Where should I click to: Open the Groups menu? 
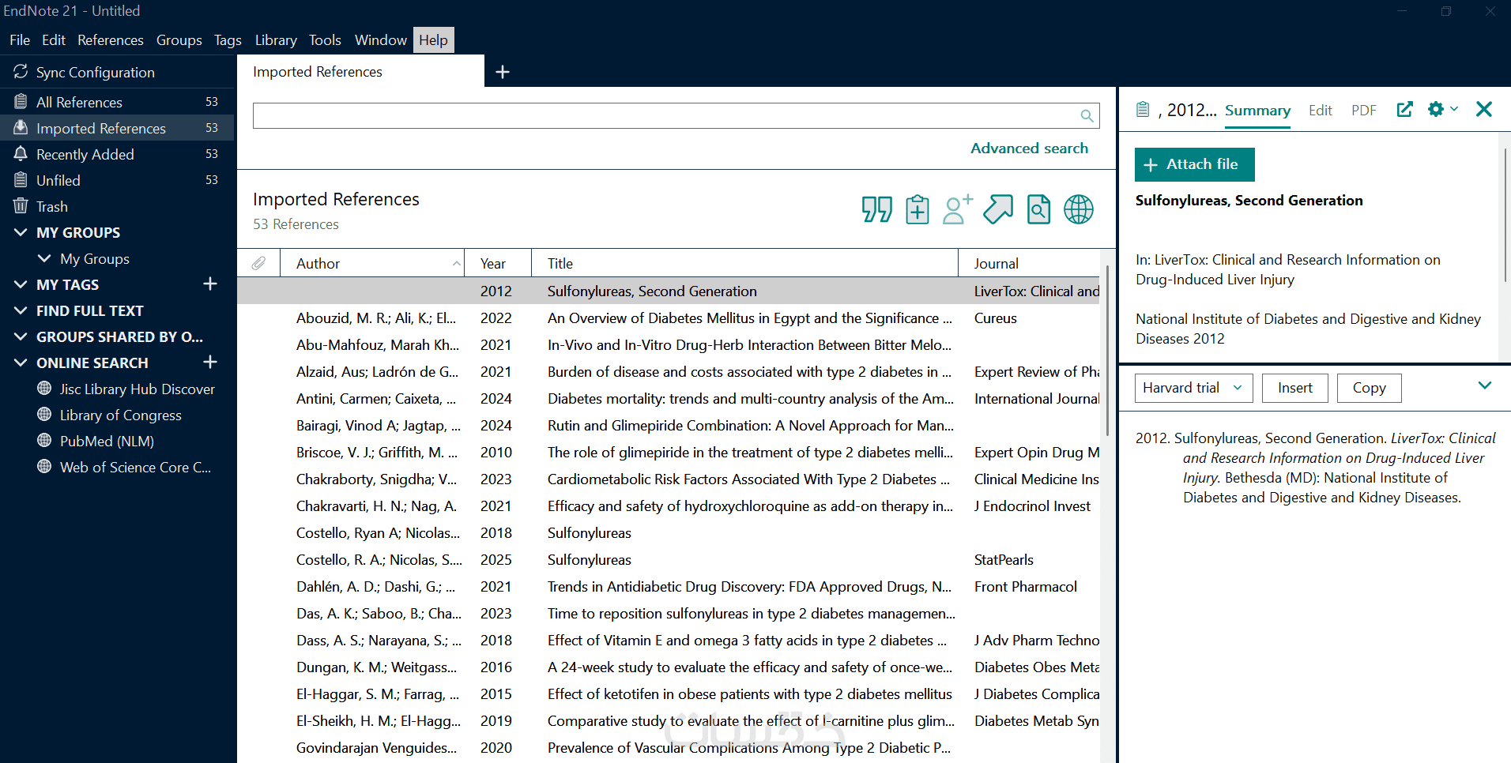pos(179,40)
